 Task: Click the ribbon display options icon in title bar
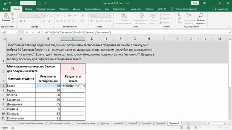point(204,3)
